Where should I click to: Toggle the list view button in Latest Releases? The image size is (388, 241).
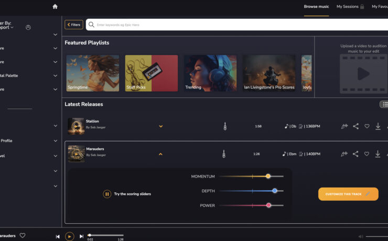[x=384, y=104]
